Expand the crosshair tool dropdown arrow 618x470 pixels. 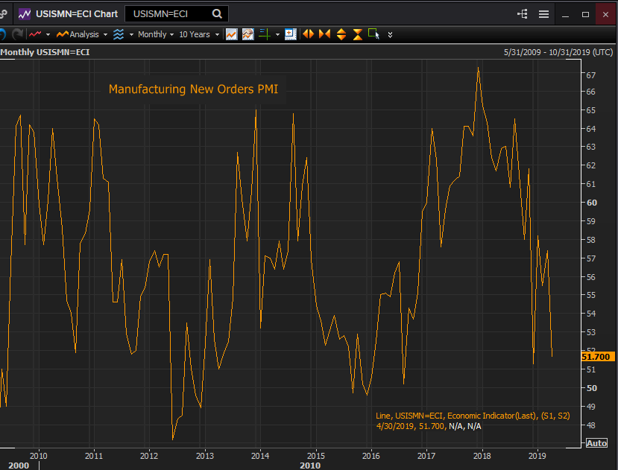pyautogui.click(x=277, y=35)
